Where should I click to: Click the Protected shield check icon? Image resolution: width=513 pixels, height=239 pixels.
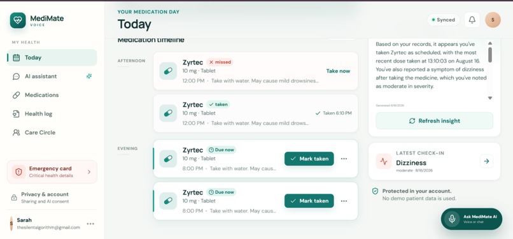(x=376, y=191)
